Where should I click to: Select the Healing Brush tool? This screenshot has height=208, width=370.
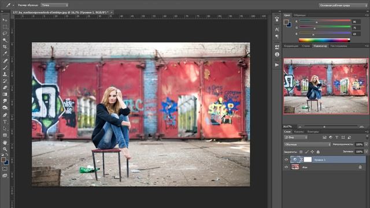5,61
